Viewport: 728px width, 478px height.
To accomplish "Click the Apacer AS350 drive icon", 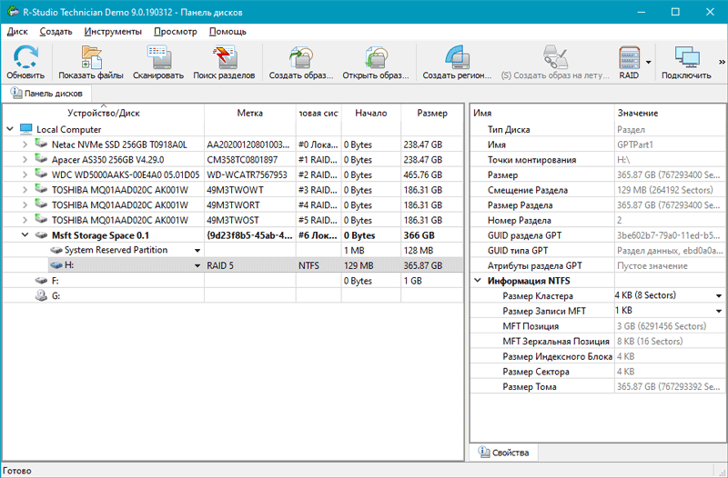I will tap(41, 159).
